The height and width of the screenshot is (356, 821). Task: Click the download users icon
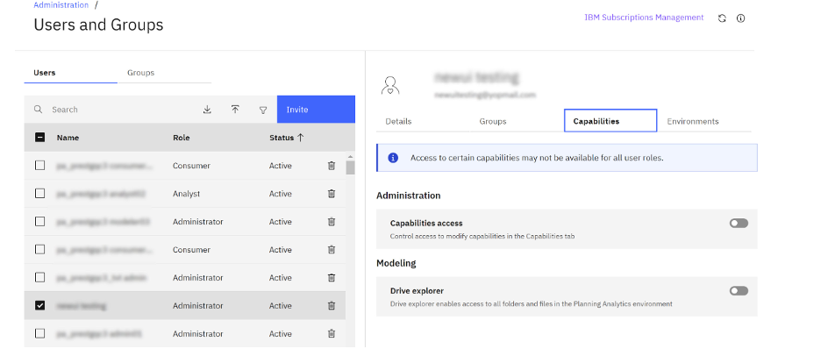click(207, 110)
